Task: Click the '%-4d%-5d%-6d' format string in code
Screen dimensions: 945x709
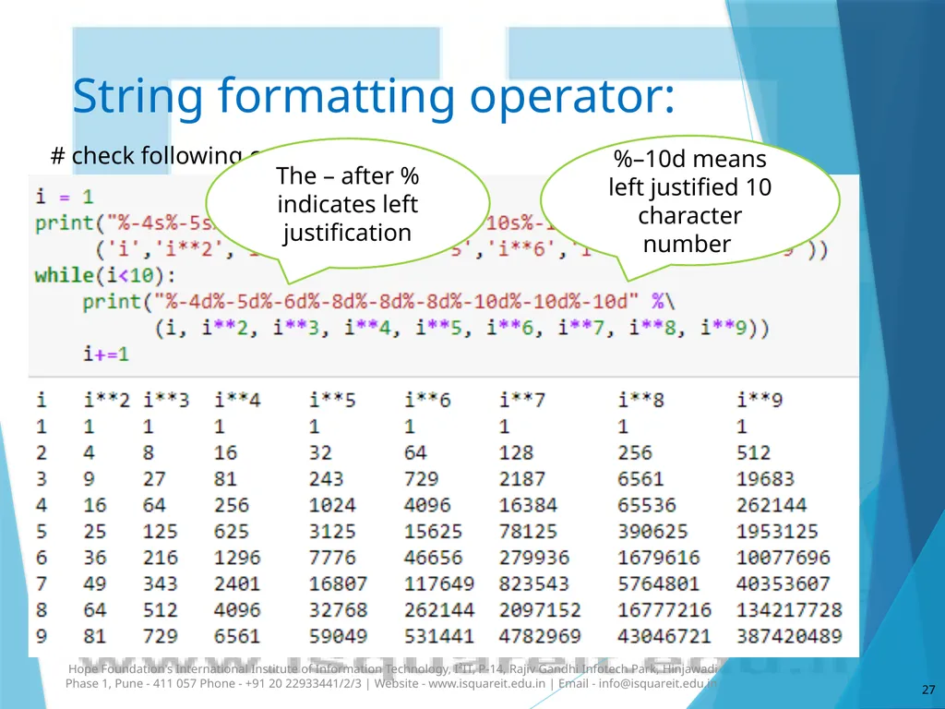Action: pos(397,301)
